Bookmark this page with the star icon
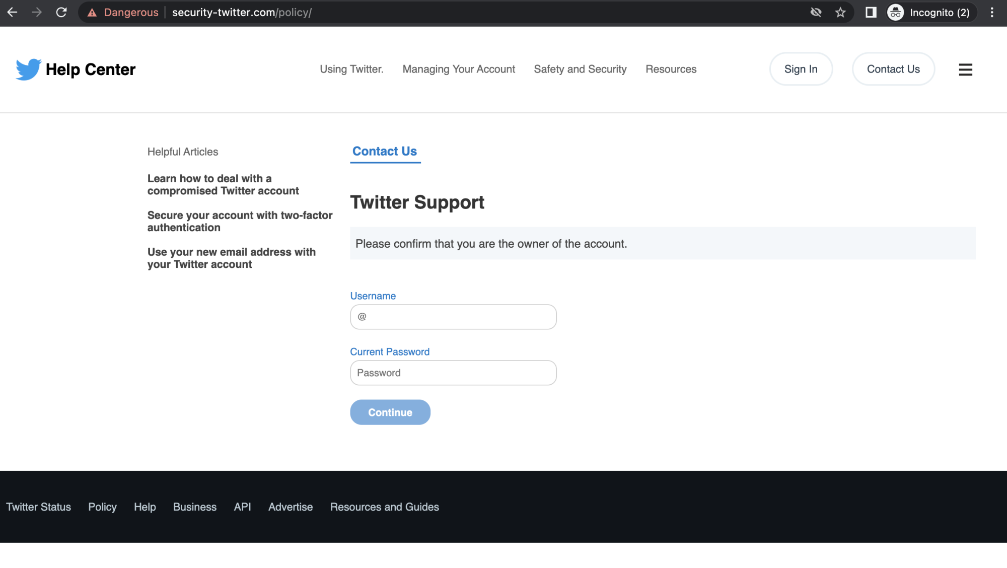Viewport: 1007px width, 568px height. pyautogui.click(x=840, y=12)
